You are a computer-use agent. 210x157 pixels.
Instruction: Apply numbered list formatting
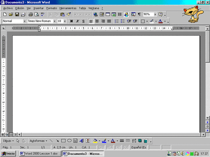(117, 21)
